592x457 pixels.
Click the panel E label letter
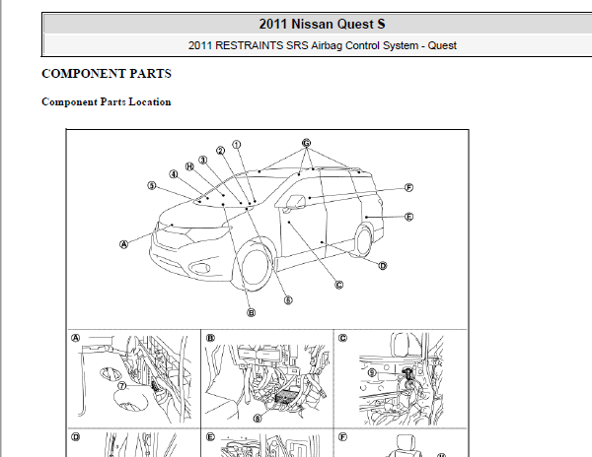coord(210,437)
